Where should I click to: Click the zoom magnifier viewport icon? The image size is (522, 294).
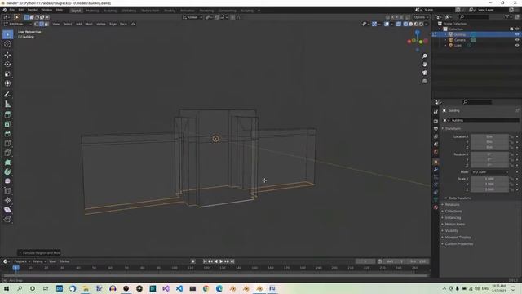tap(424, 56)
